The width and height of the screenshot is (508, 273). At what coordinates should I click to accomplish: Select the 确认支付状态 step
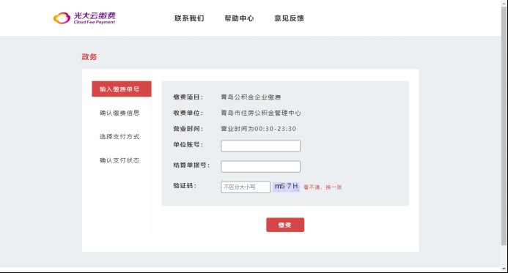click(119, 160)
